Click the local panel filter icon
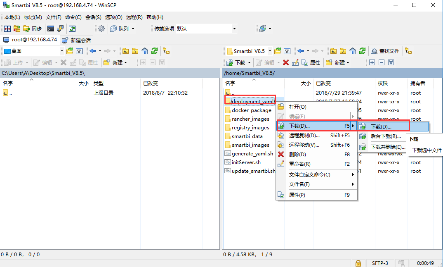443x267 pixels. pos(79,51)
